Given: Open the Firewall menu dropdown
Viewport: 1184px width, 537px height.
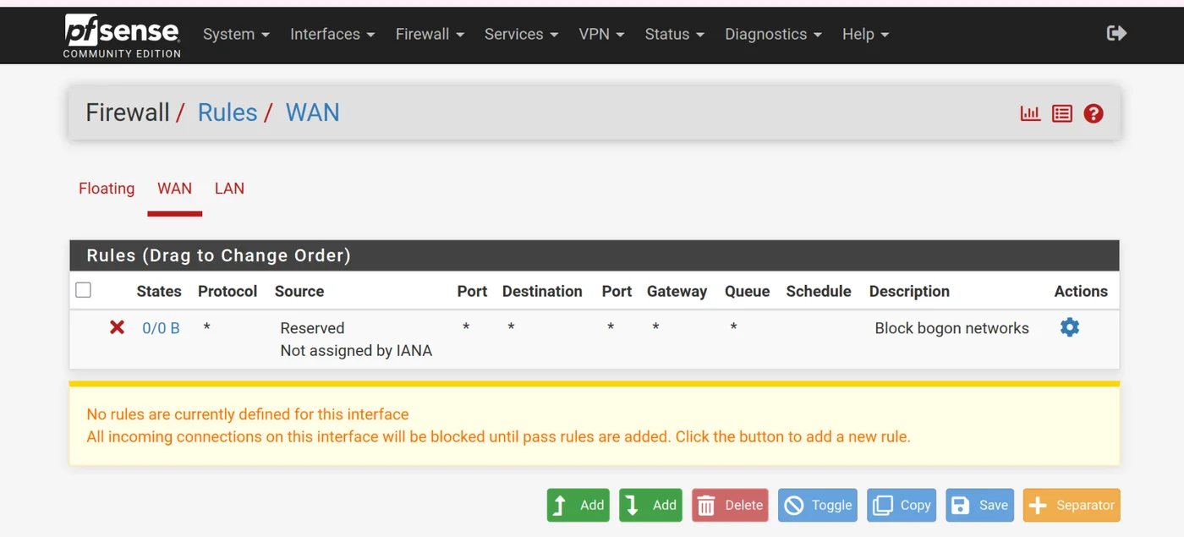Looking at the screenshot, I should tap(428, 34).
